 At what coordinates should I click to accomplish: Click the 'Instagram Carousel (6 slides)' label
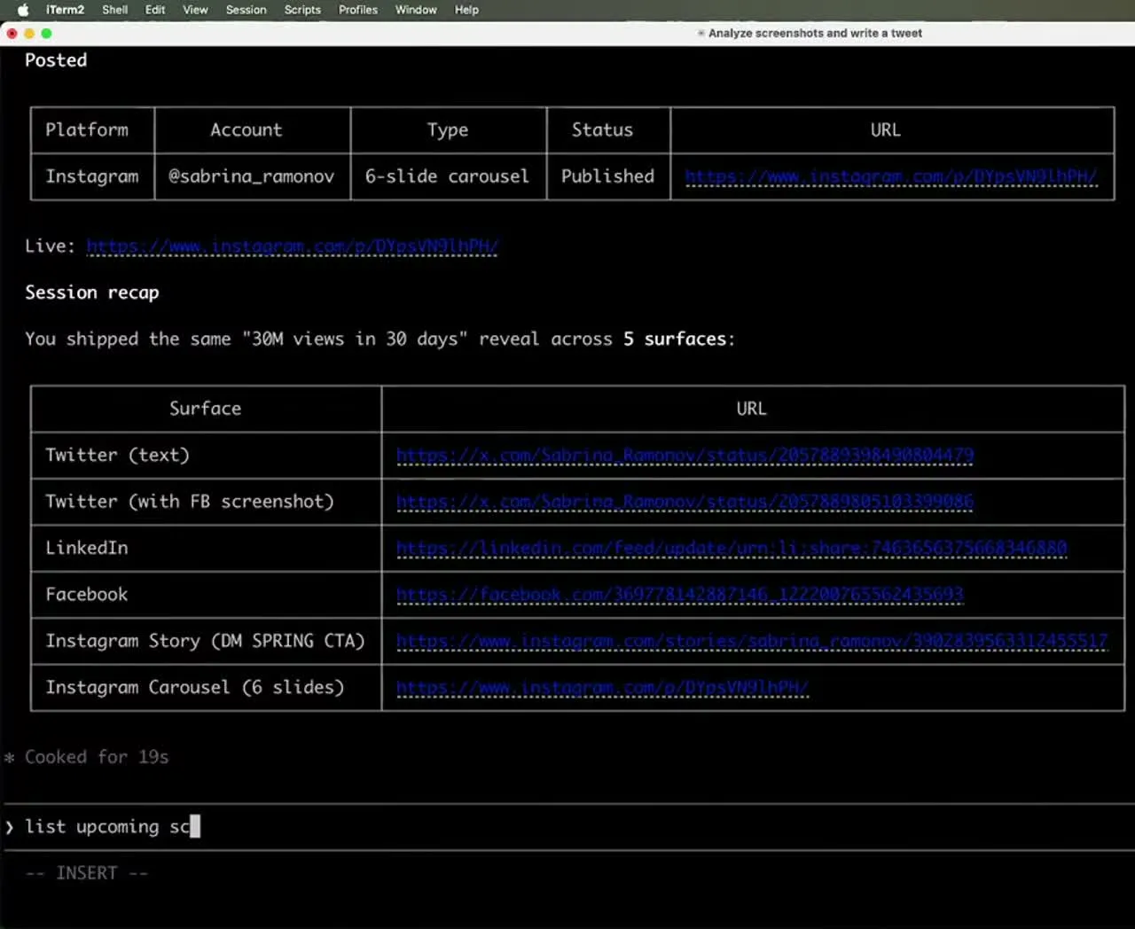195,687
